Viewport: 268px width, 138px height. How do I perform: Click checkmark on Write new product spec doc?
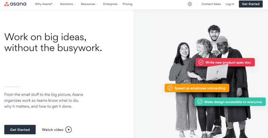(201, 62)
